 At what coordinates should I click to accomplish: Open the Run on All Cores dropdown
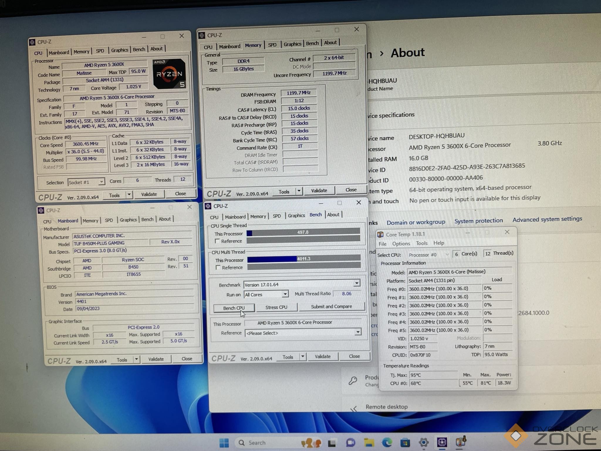285,294
